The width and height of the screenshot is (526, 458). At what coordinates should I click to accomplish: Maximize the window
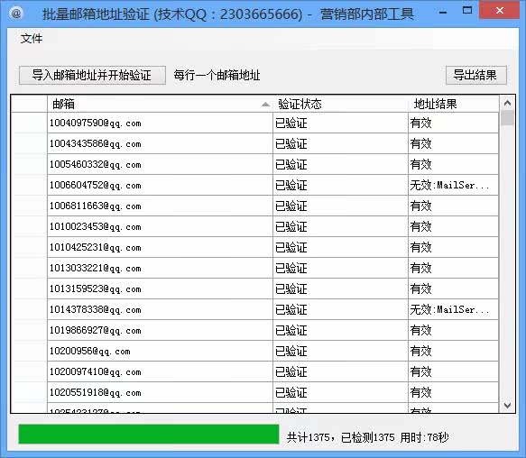point(467,11)
